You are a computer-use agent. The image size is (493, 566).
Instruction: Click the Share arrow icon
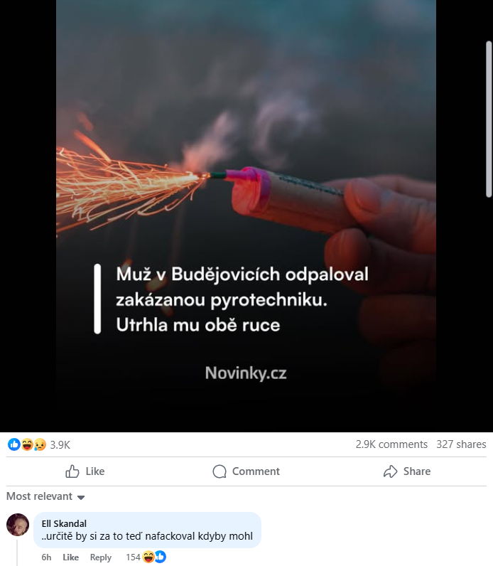390,471
